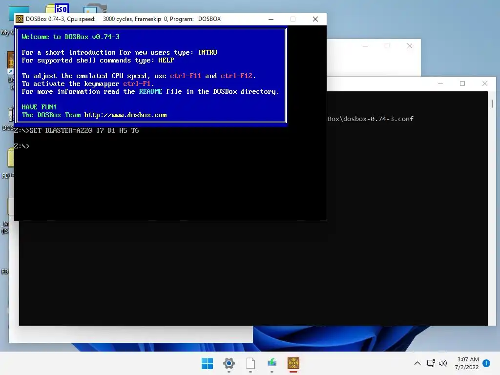The width and height of the screenshot is (500, 375).
Task: Click the HAVE FUN! text
Action: [x=39, y=107]
